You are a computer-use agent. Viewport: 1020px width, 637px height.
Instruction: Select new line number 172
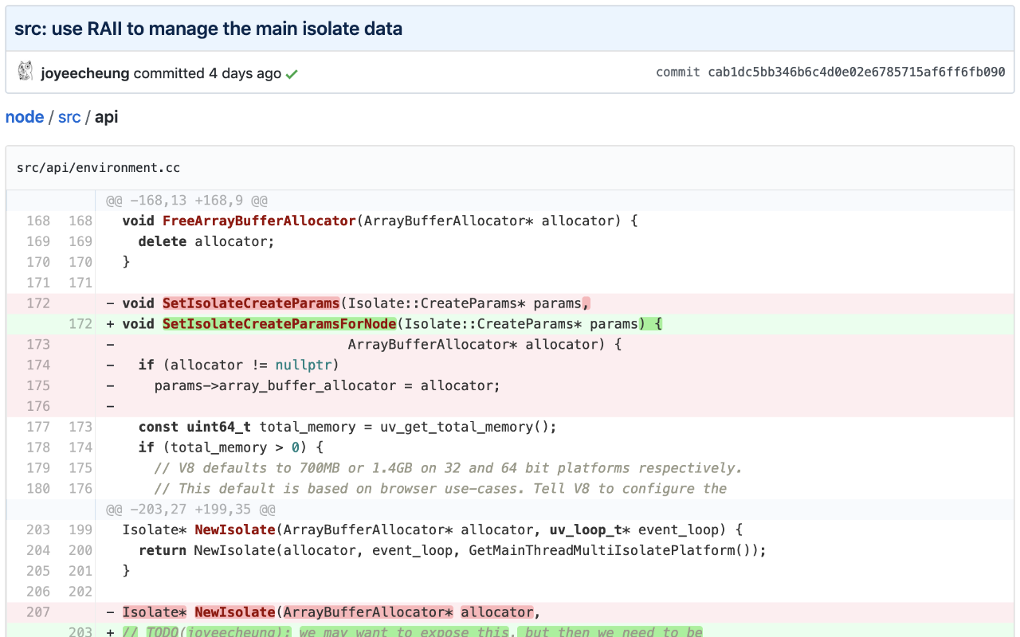[79, 323]
